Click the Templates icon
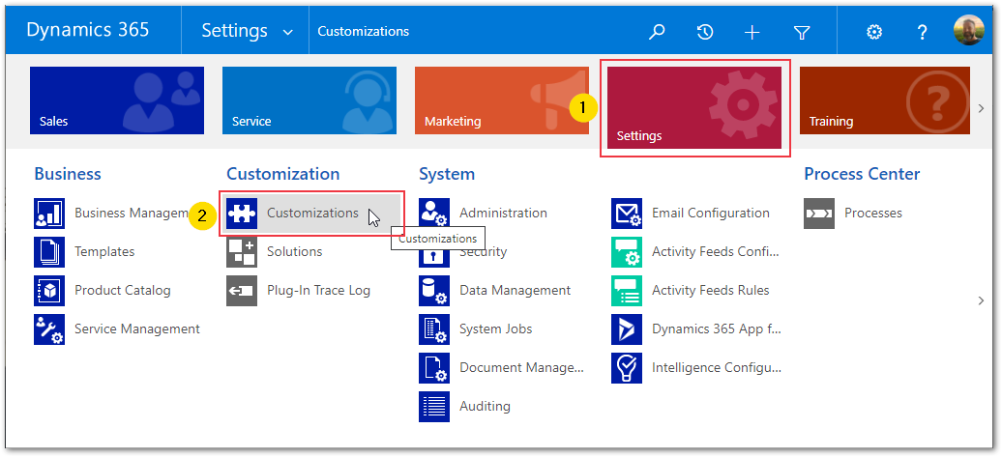 [49, 251]
